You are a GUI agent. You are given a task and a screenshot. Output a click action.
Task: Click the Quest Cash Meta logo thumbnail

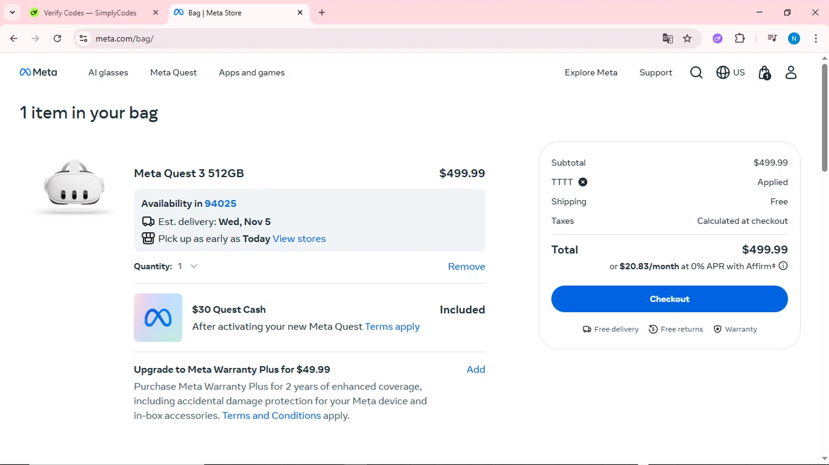[x=158, y=318]
